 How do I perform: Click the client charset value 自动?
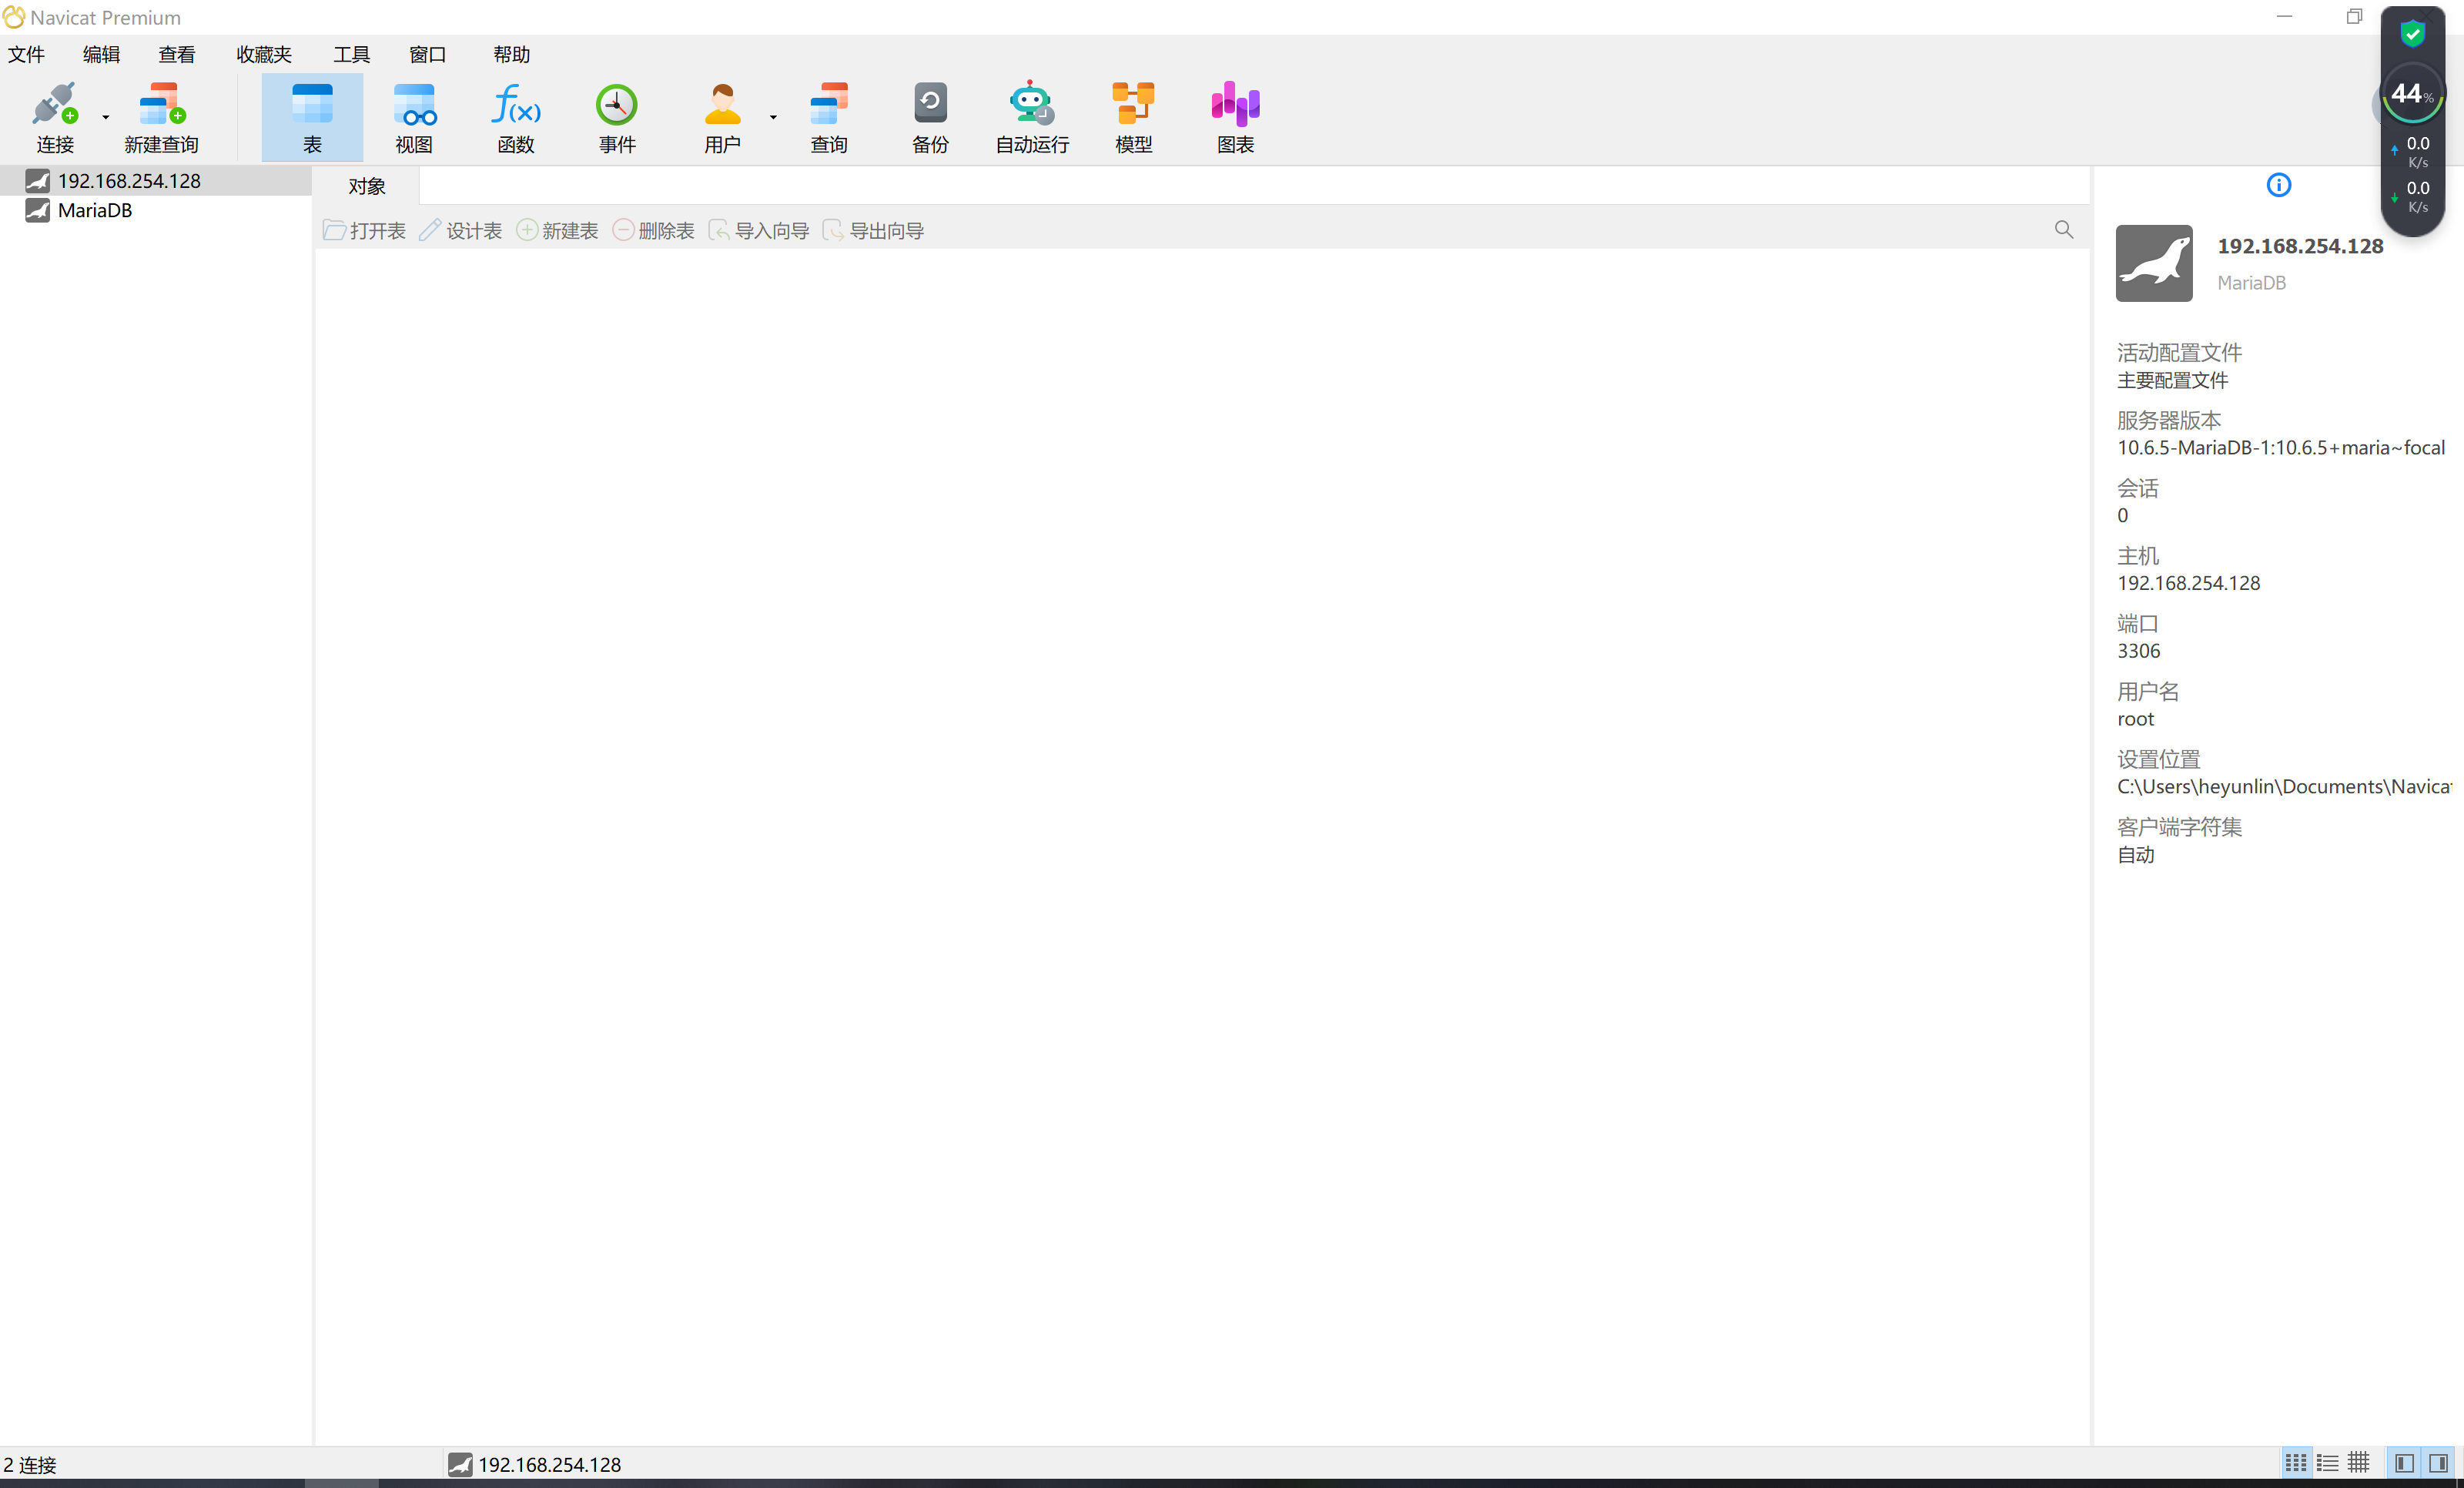tap(2136, 855)
